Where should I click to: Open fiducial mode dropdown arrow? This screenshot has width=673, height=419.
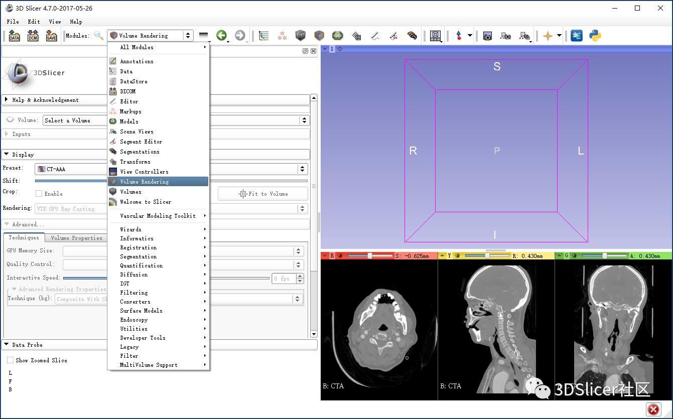click(470, 36)
